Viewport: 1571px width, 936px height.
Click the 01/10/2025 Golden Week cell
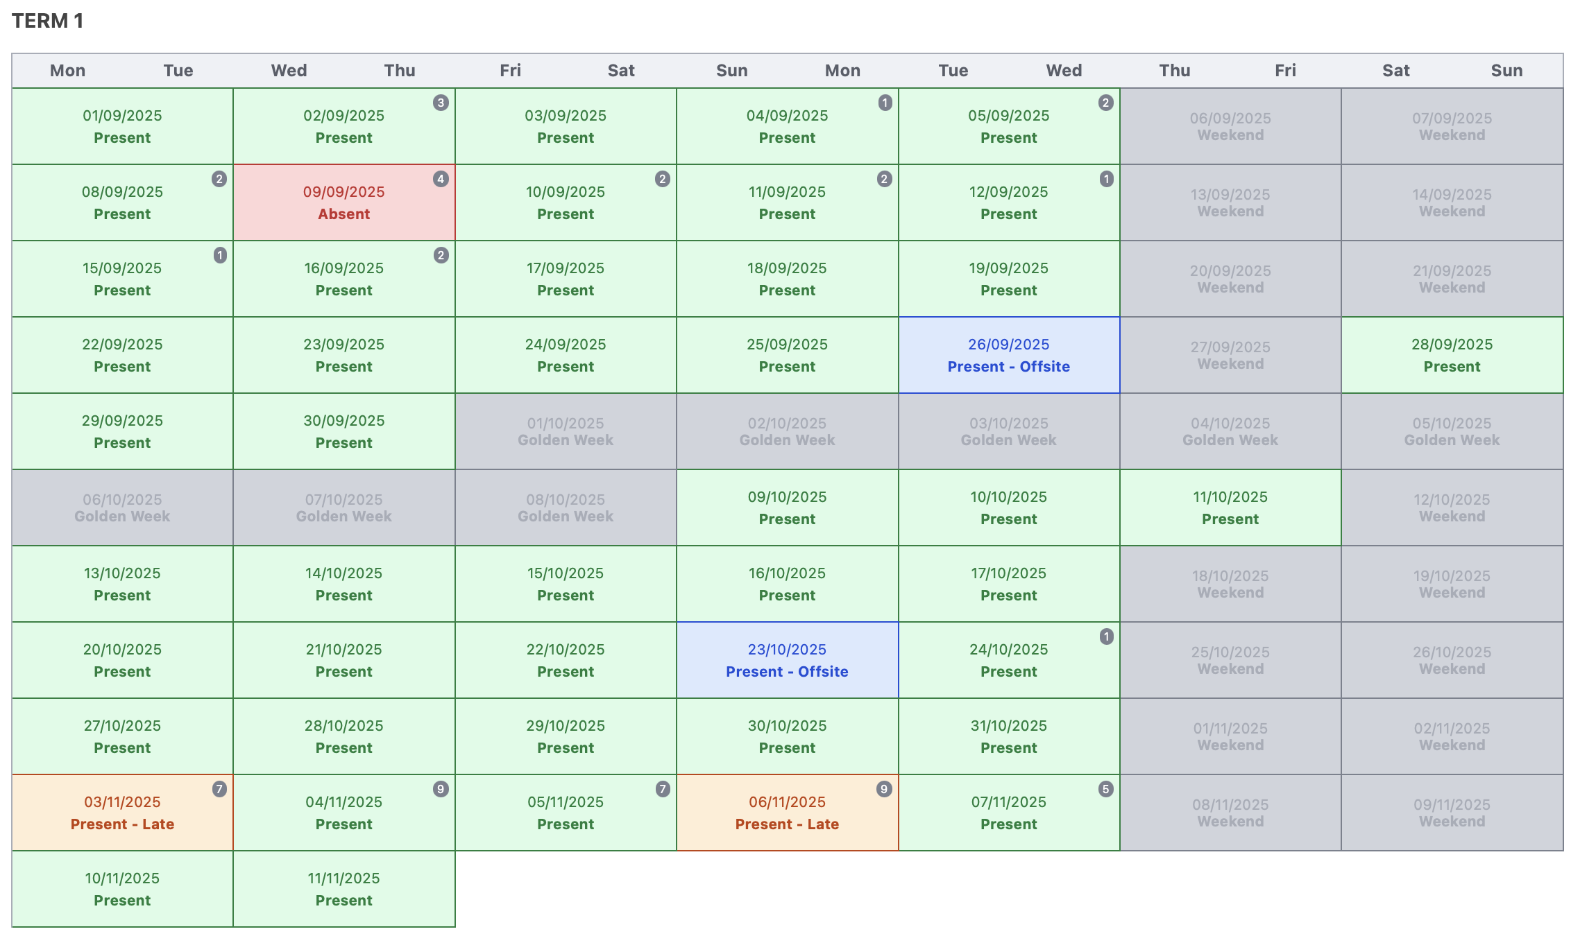point(566,432)
